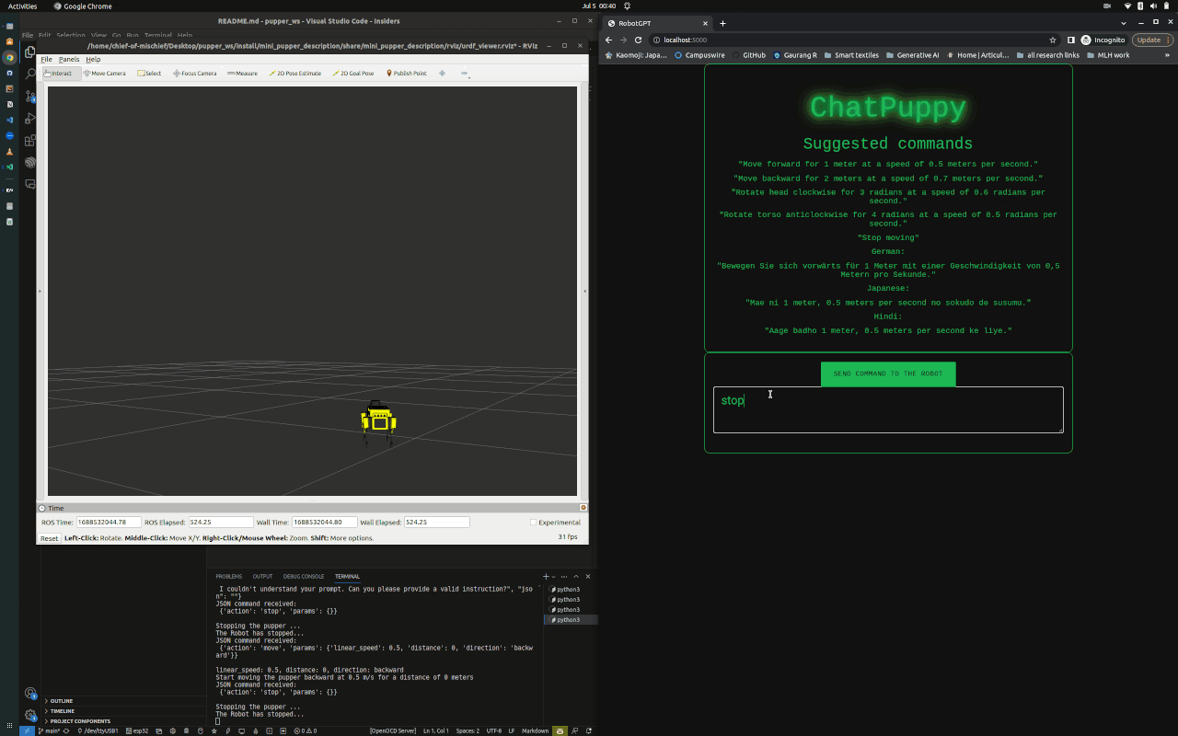Click the command text area containing stop

[888, 409]
